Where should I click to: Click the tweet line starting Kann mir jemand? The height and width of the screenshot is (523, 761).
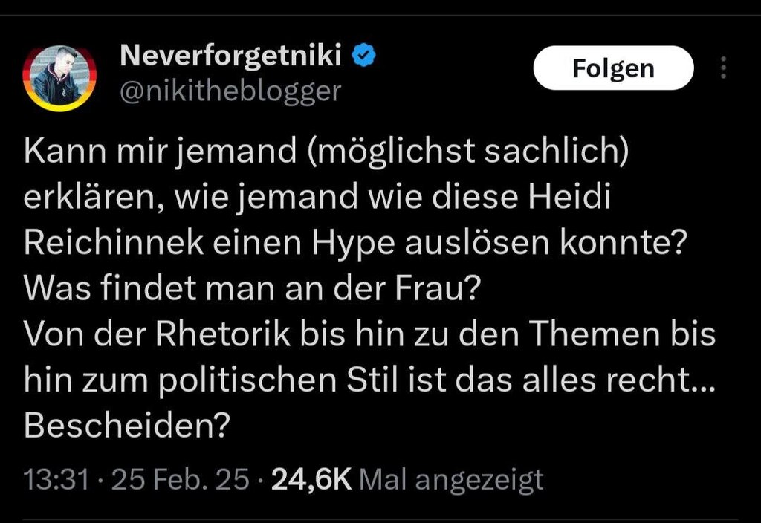point(326,152)
